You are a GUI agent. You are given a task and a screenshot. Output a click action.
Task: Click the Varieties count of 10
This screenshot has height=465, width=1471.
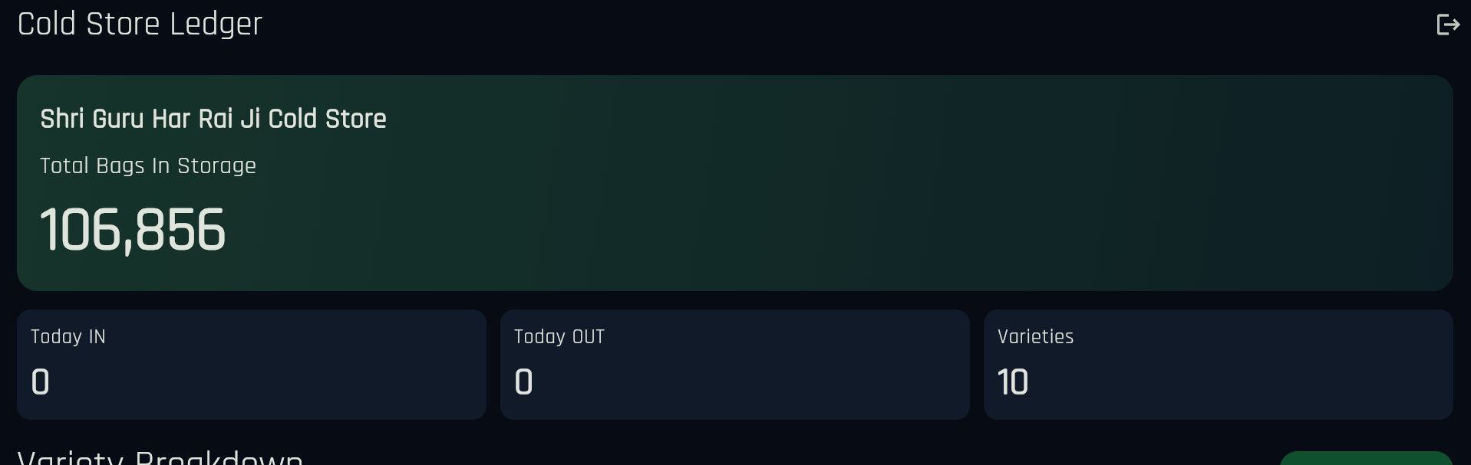pyautogui.click(x=1013, y=381)
